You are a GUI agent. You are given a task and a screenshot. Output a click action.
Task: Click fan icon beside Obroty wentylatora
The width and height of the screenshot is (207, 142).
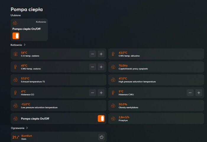[x=113, y=106]
